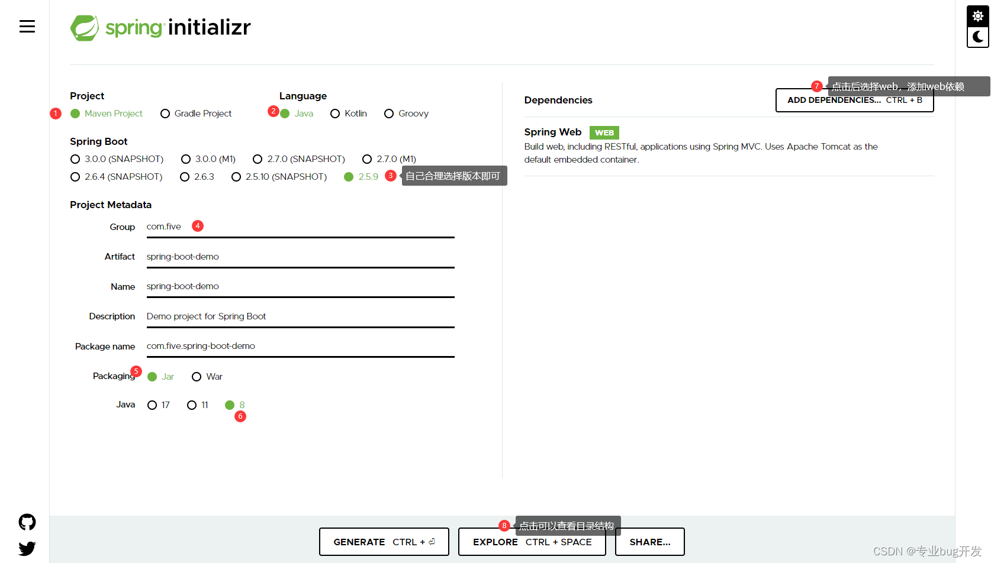Select Spring Boot 2.7.0 (M1)
Image resolution: width=991 pixels, height=563 pixels.
[x=390, y=159]
